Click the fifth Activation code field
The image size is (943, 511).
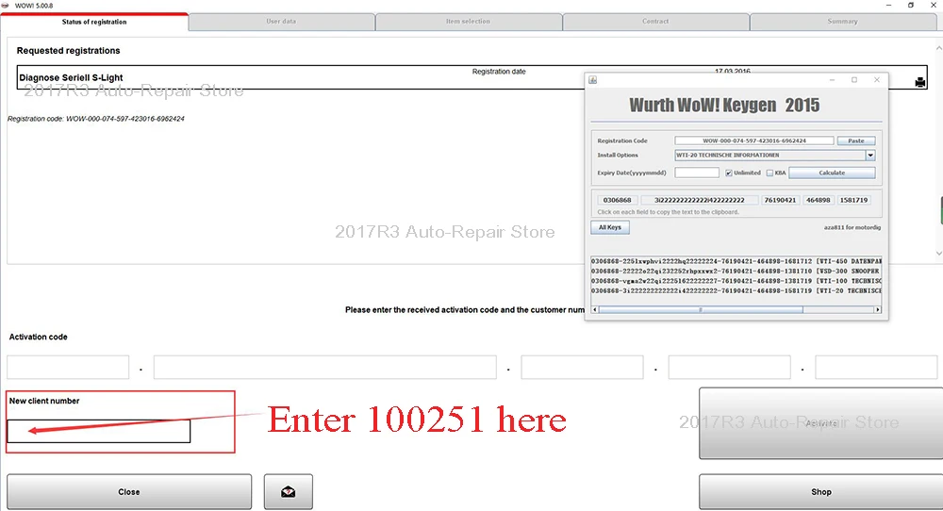[876, 368]
